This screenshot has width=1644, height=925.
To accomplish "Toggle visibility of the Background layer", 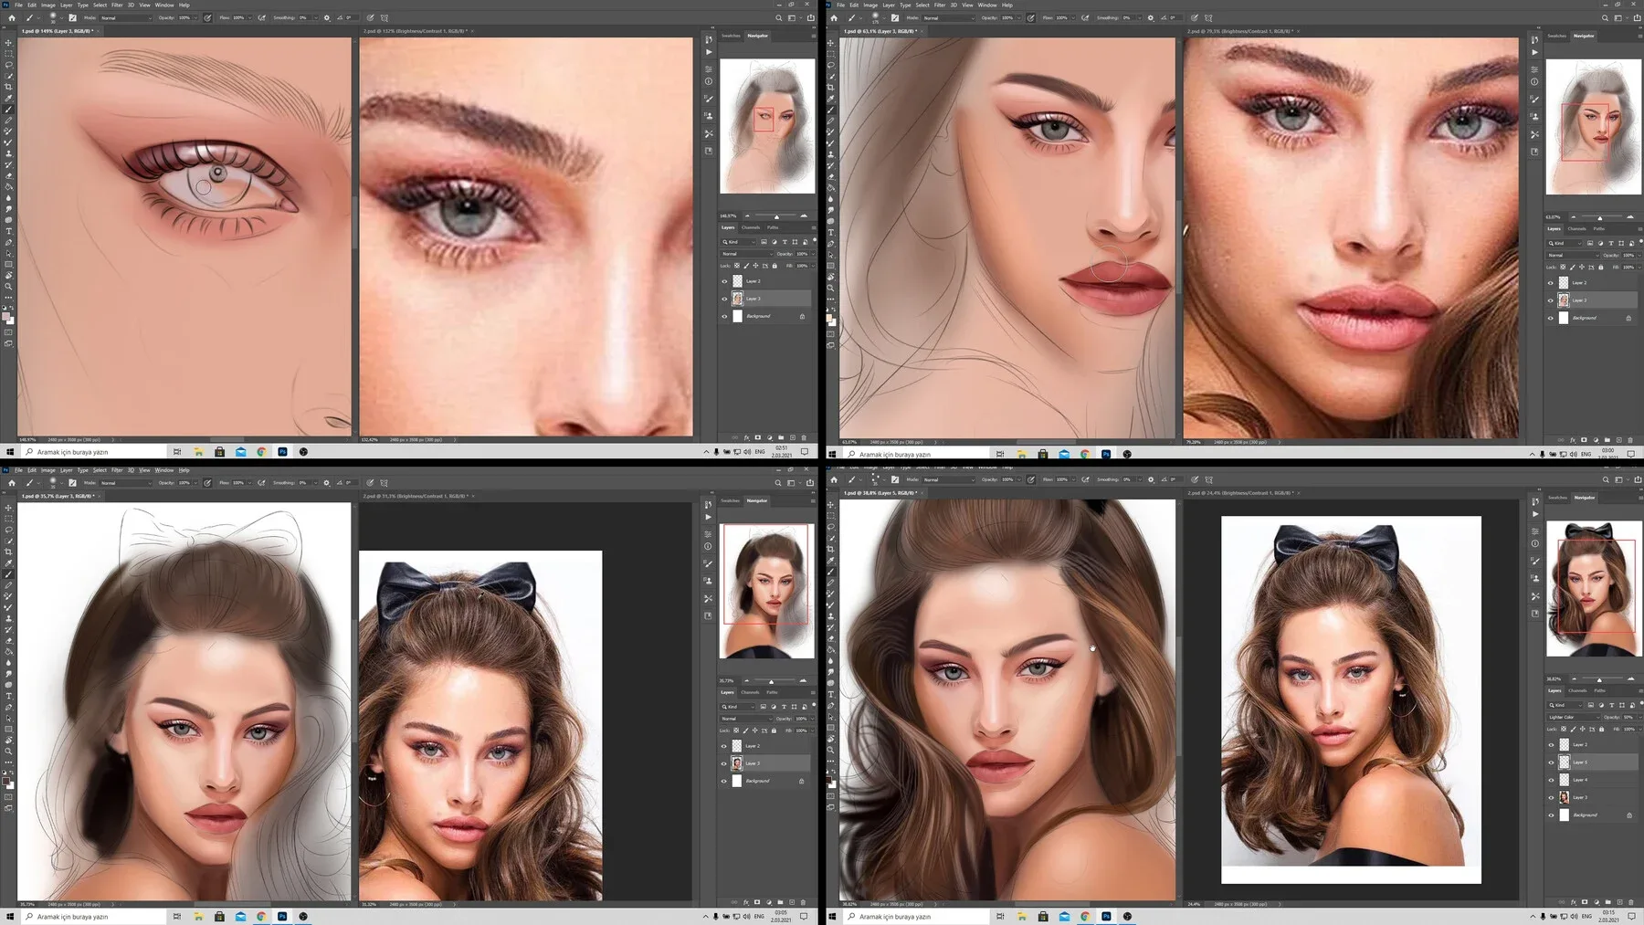I will pyautogui.click(x=724, y=316).
